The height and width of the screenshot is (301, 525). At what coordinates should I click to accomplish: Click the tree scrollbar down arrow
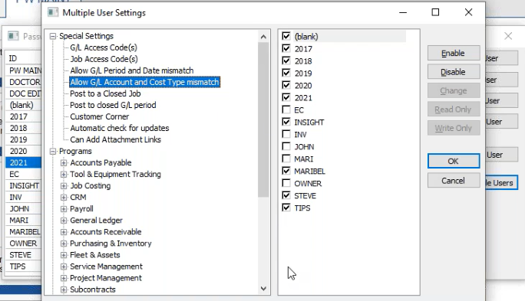263,288
